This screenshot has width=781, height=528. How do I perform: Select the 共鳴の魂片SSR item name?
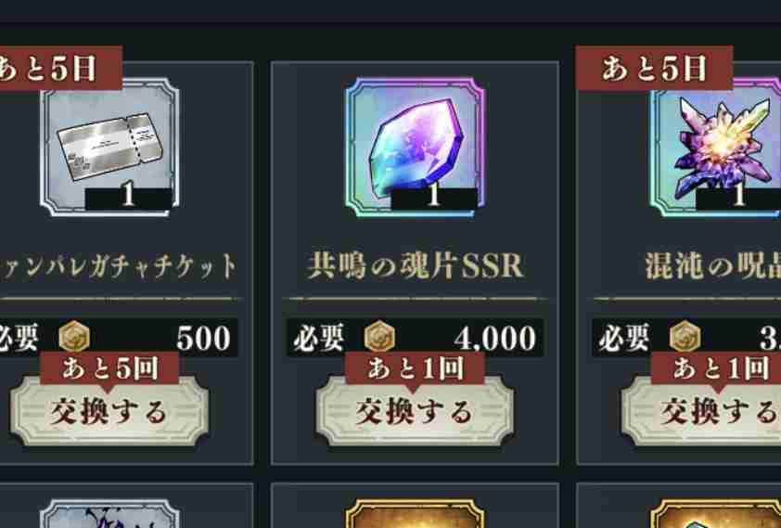pos(415,266)
